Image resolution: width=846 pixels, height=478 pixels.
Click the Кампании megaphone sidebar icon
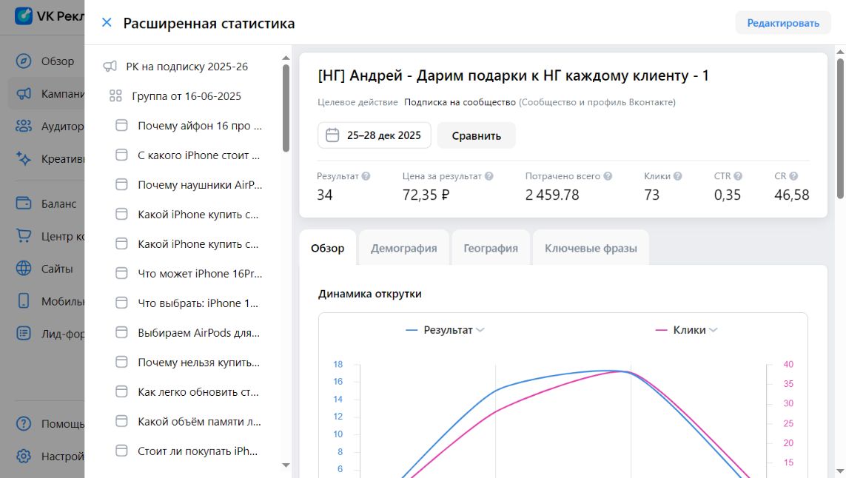(23, 94)
